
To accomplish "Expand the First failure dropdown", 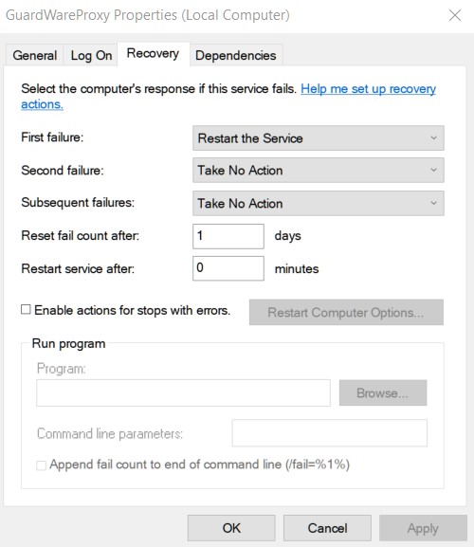I will 319,138.
